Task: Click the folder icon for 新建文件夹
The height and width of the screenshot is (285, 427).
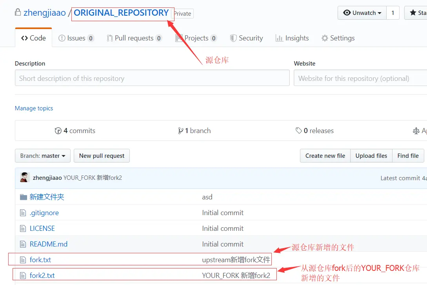Action: [24, 197]
